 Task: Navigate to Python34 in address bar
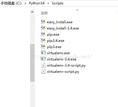37,3
